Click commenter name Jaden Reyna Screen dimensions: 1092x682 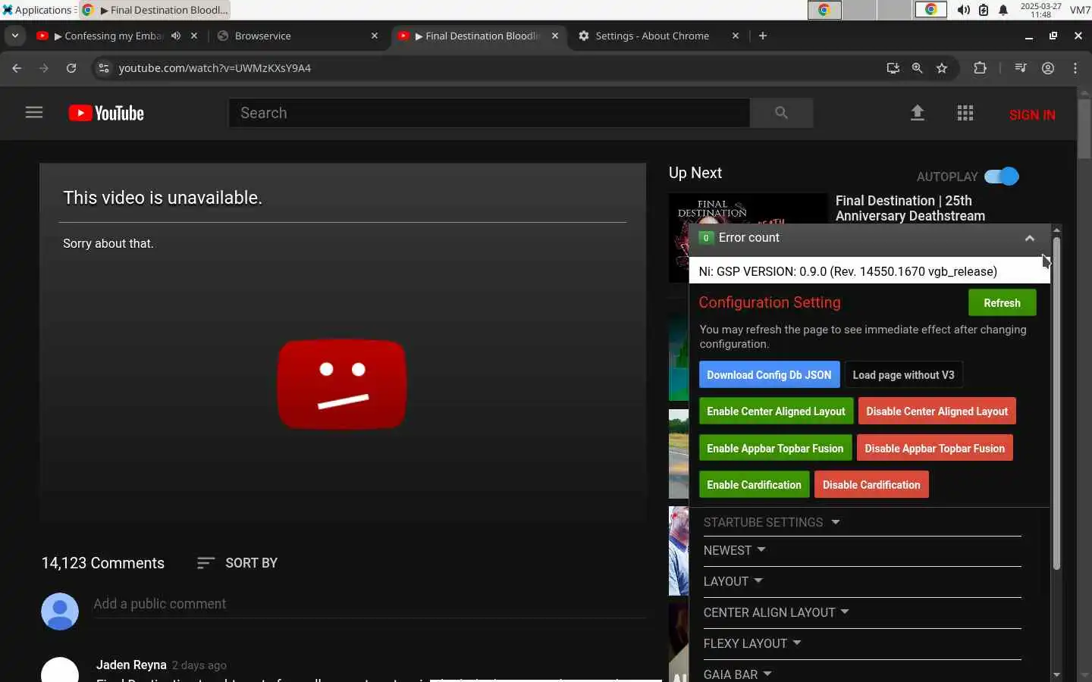(x=131, y=665)
